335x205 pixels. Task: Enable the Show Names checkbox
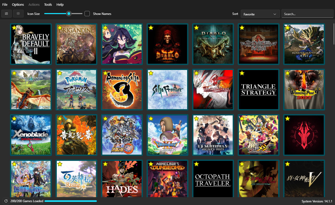[87, 14]
